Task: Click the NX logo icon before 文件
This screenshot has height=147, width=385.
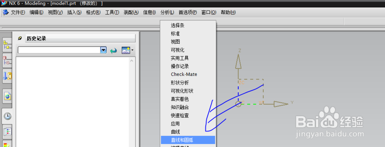Action: coord(5,12)
